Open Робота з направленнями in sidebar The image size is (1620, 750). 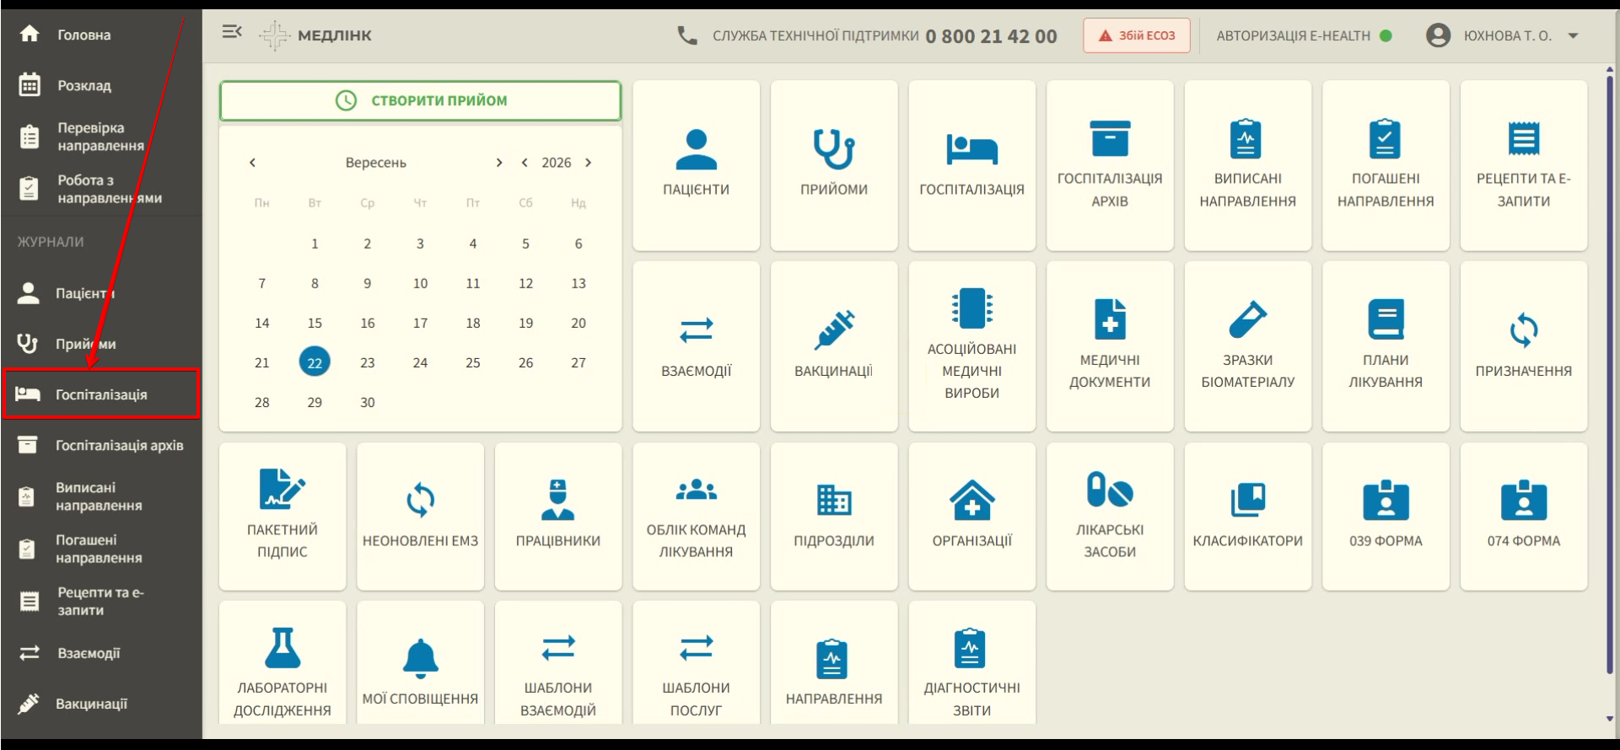point(101,189)
